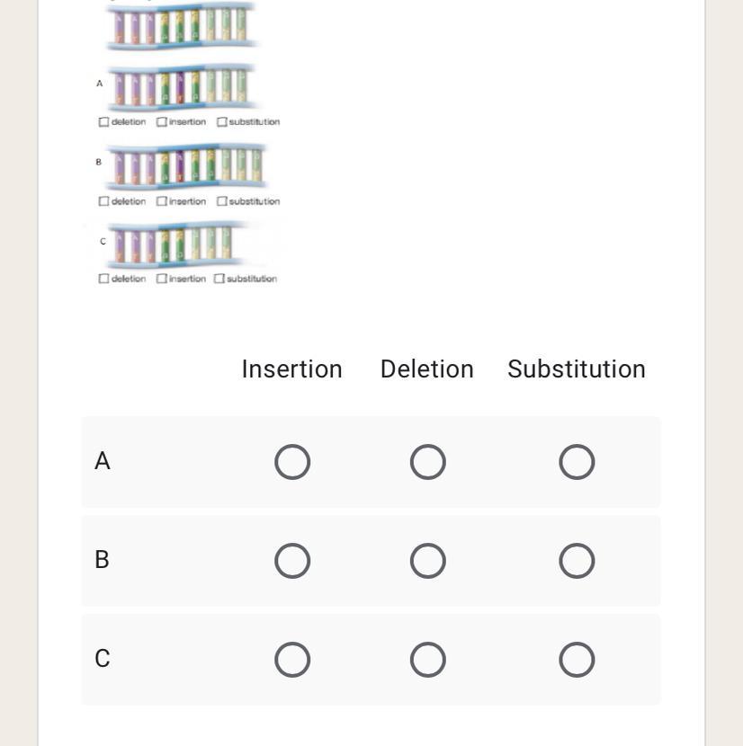Choose Insertion for row B
The height and width of the screenshot is (746, 743).
(292, 561)
